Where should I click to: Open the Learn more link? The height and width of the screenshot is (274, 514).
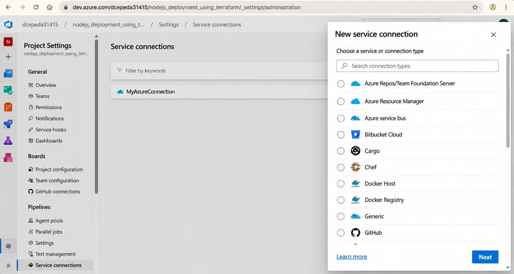coord(352,257)
